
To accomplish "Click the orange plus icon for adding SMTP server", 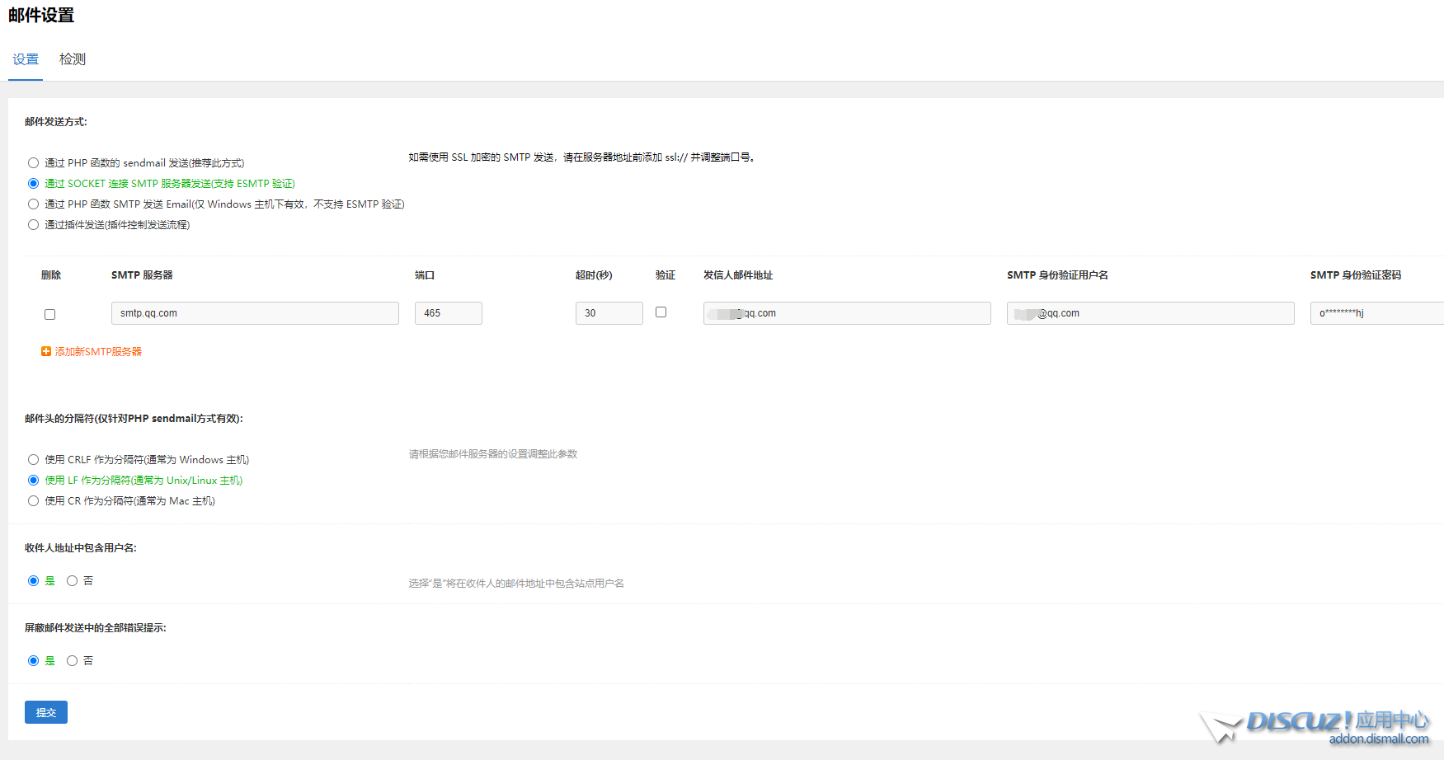I will 46,351.
